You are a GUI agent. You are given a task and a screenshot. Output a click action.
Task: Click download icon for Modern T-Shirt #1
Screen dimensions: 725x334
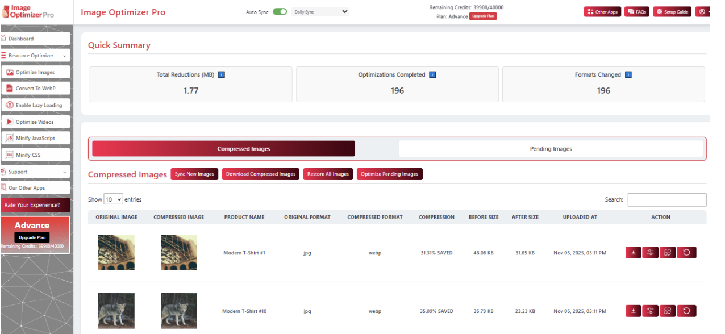click(634, 253)
